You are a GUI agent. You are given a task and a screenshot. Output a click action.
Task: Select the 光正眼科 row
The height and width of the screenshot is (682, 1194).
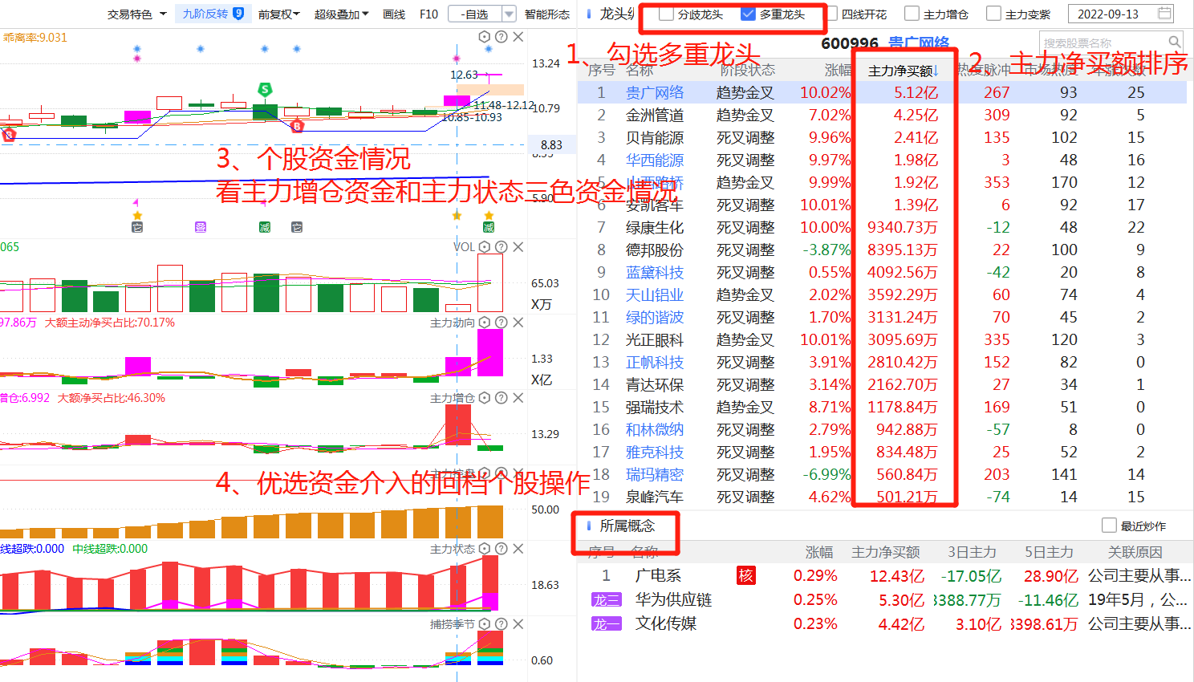click(882, 339)
